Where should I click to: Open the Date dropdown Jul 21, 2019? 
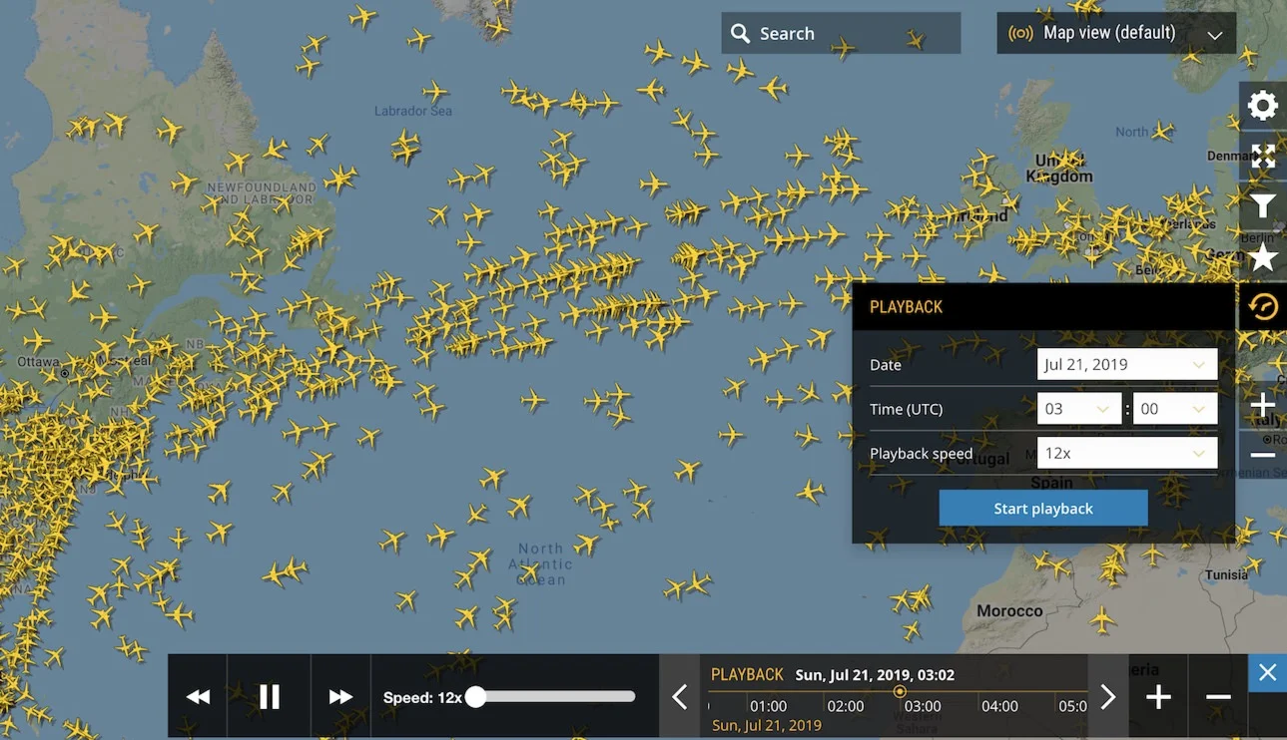click(x=1127, y=364)
